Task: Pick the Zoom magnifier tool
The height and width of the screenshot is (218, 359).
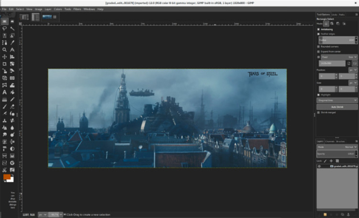Action: (x=4, y=49)
